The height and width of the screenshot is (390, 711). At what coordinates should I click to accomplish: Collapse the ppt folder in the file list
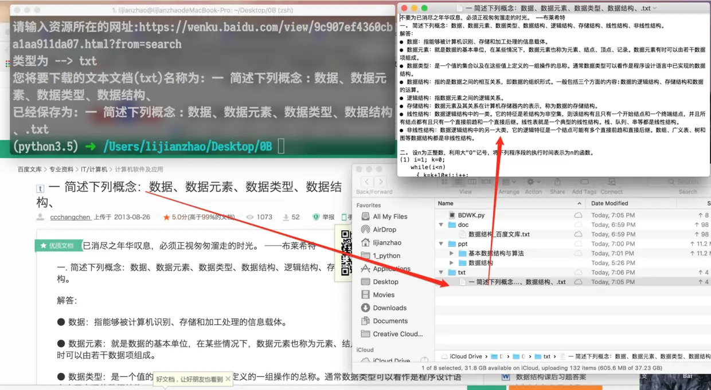(440, 243)
